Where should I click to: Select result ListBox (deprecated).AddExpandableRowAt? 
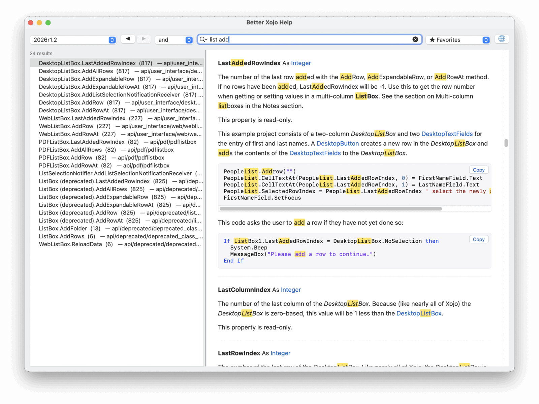117,205
